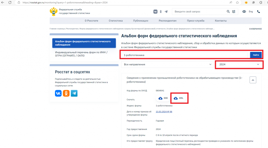Open the 2024 year dropdown

click(239, 64)
